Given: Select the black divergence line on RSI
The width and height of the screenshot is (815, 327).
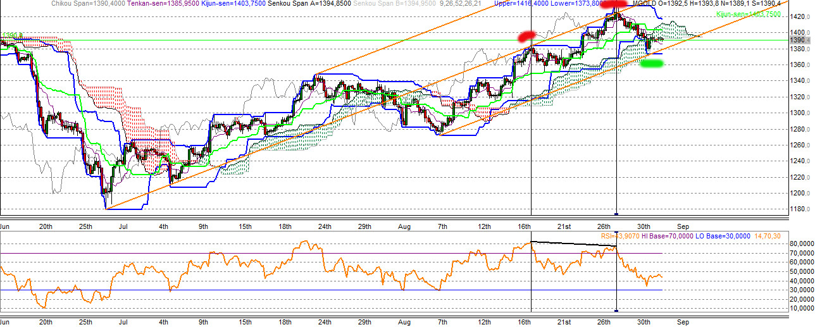Looking at the screenshot, I should [x=573, y=244].
